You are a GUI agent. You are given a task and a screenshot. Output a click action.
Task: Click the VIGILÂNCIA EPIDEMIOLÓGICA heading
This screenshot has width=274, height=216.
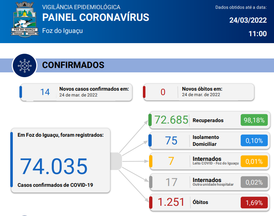click(x=81, y=7)
